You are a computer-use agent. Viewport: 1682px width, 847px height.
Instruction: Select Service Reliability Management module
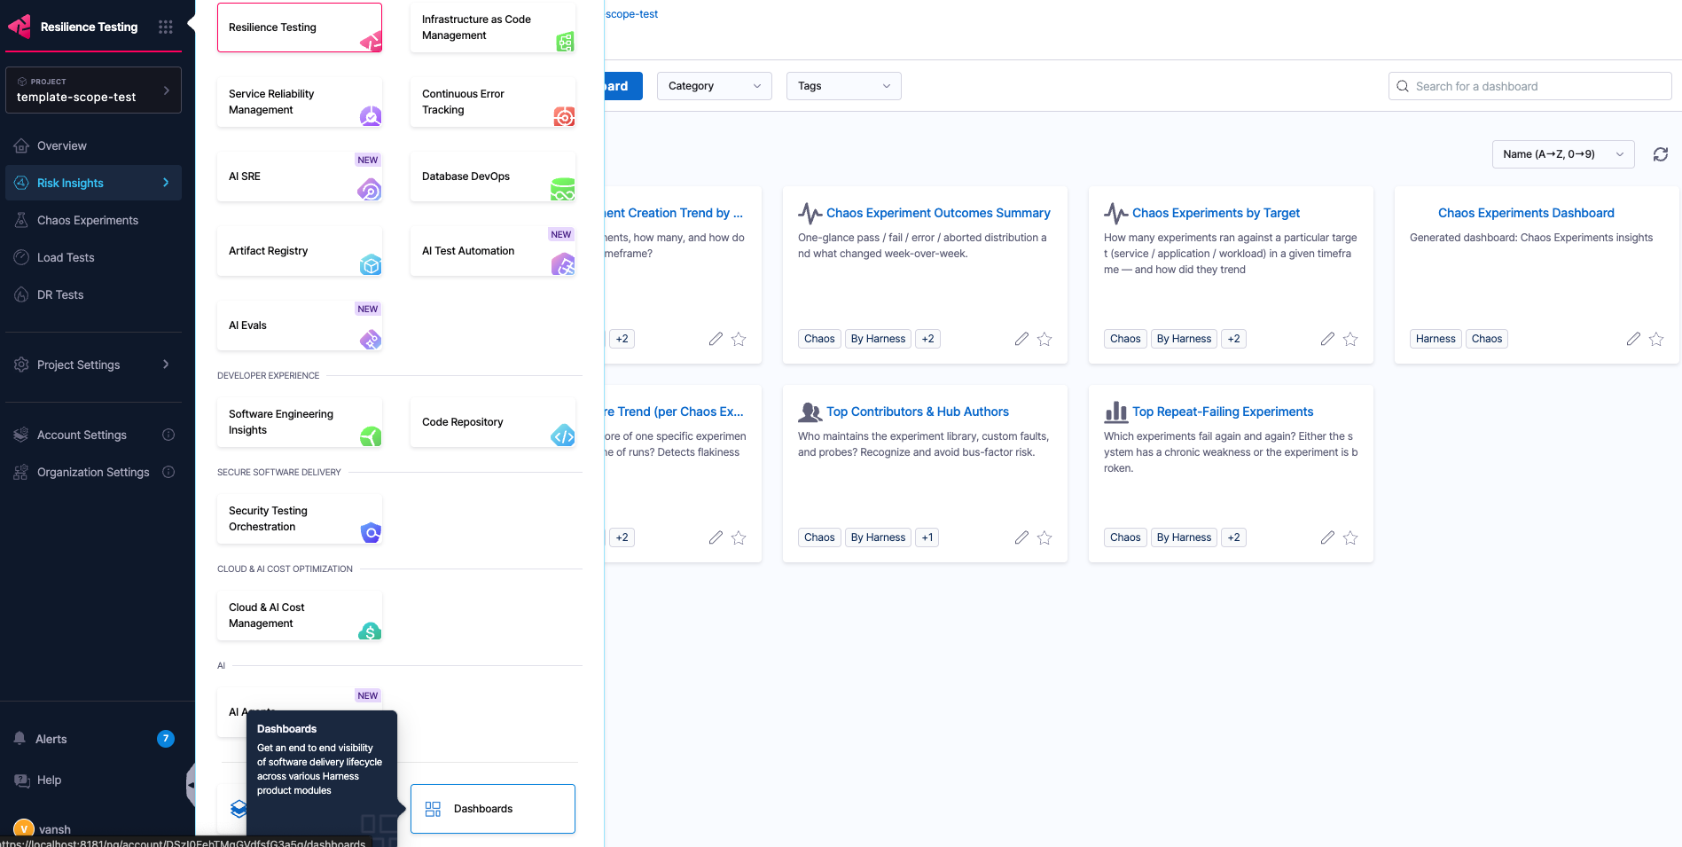tap(300, 102)
